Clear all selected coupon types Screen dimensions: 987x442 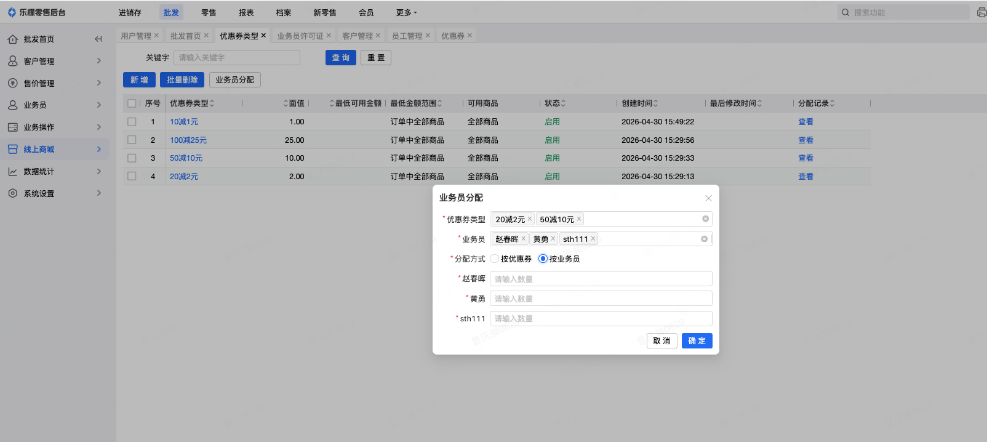pyautogui.click(x=705, y=219)
